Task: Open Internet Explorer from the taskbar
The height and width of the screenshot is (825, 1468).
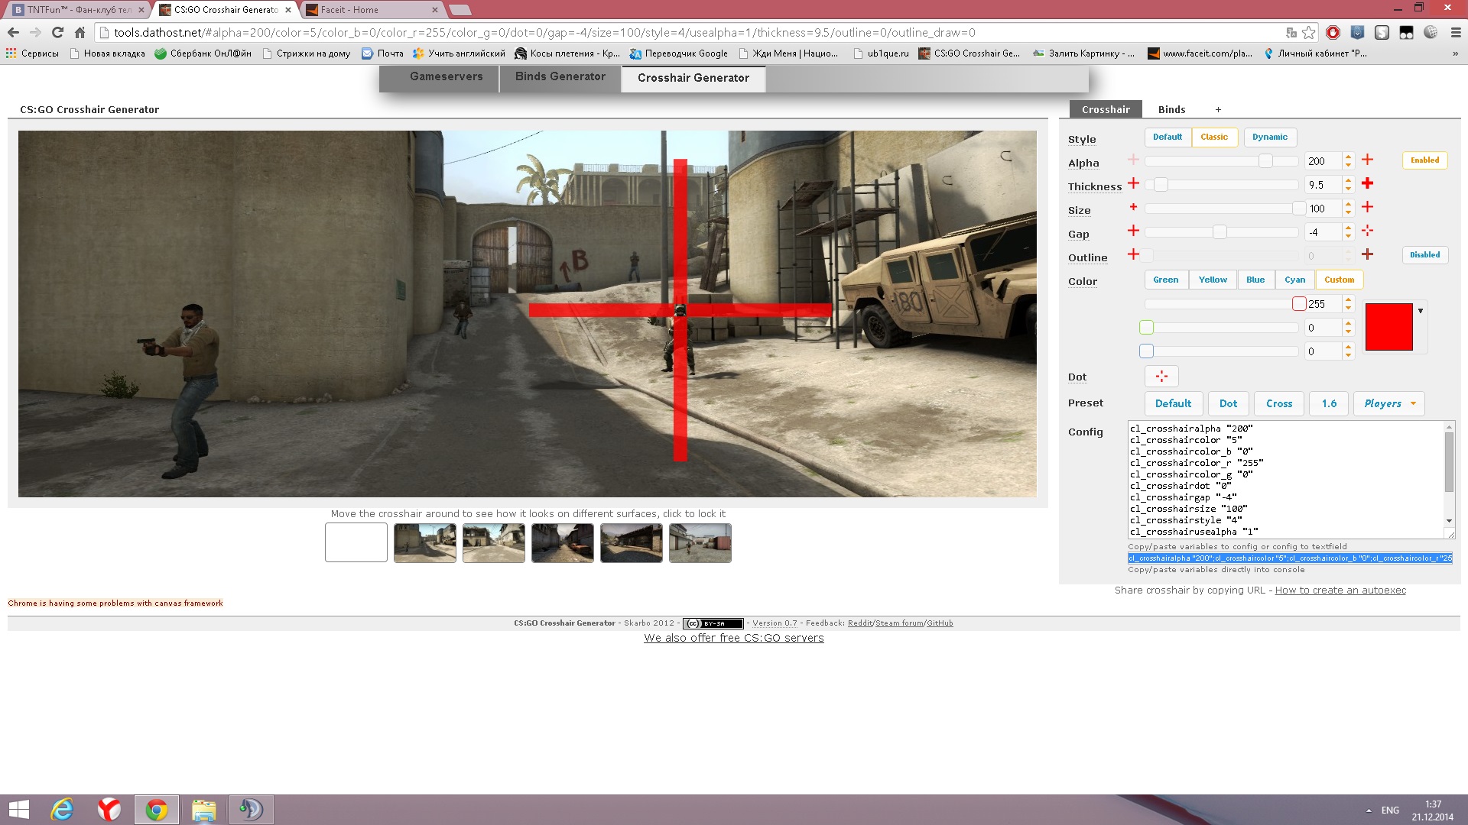Action: pos(63,810)
